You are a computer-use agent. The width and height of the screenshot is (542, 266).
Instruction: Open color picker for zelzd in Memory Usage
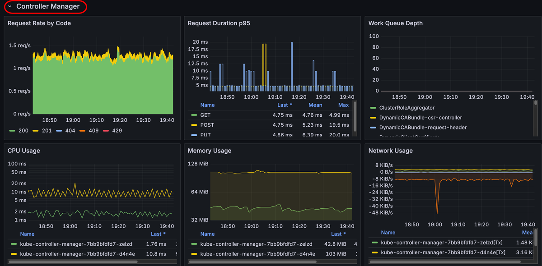[194, 244]
